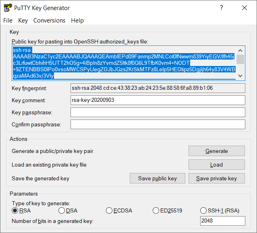Screen dimensions: 257x233
Task: Click the 'ssh-rsa' first line of key
Action: 22,50
